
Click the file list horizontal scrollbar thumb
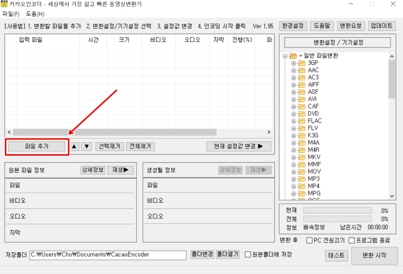coord(115,132)
